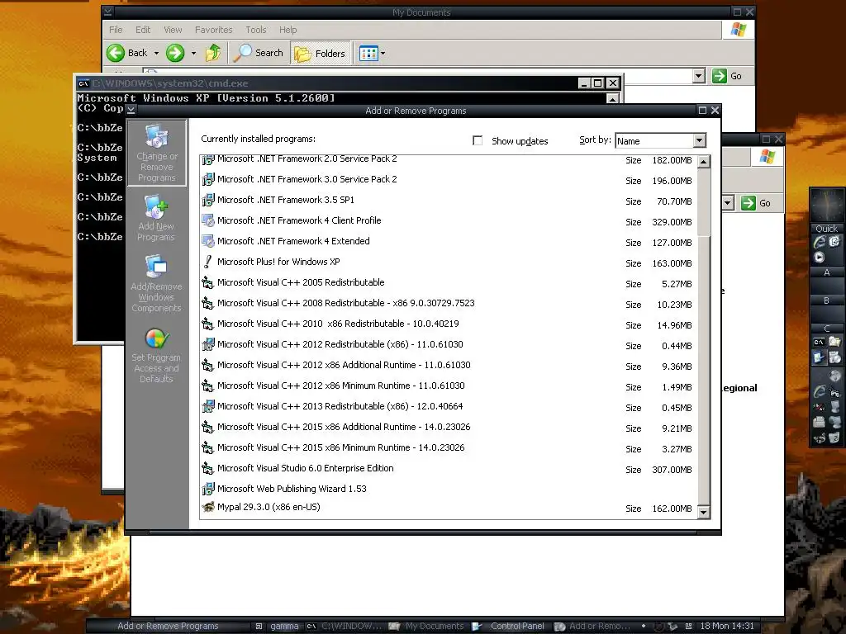The width and height of the screenshot is (846, 634).
Task: Click Mypal raccoon icon in list
Action: [207, 507]
